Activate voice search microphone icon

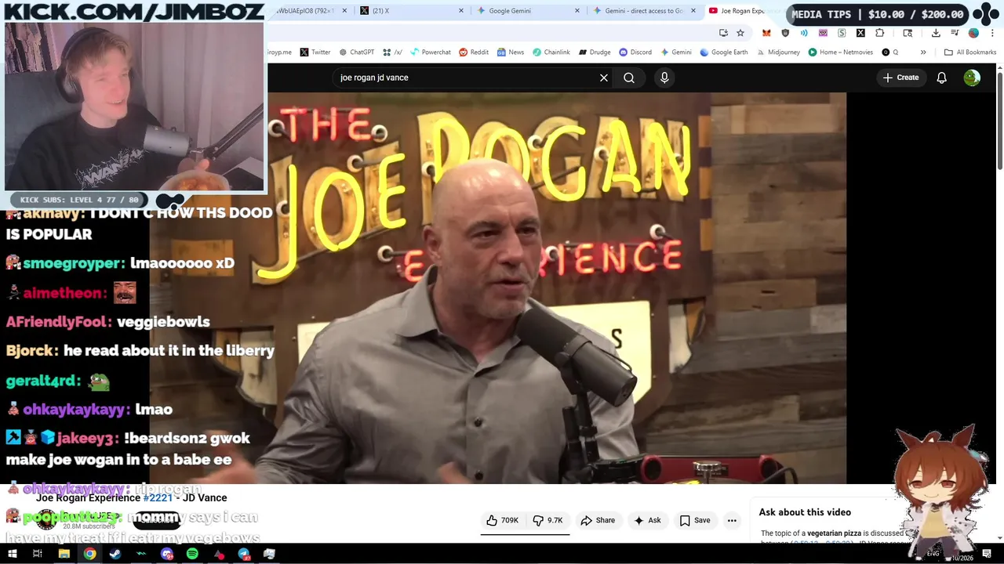click(664, 78)
